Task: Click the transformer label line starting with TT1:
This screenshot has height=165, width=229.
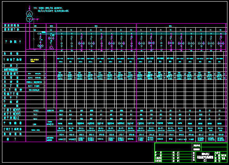Action: click(48, 8)
